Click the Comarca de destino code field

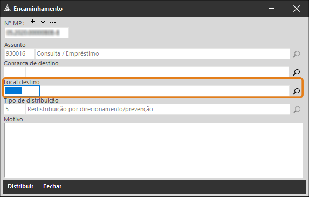click(15, 72)
